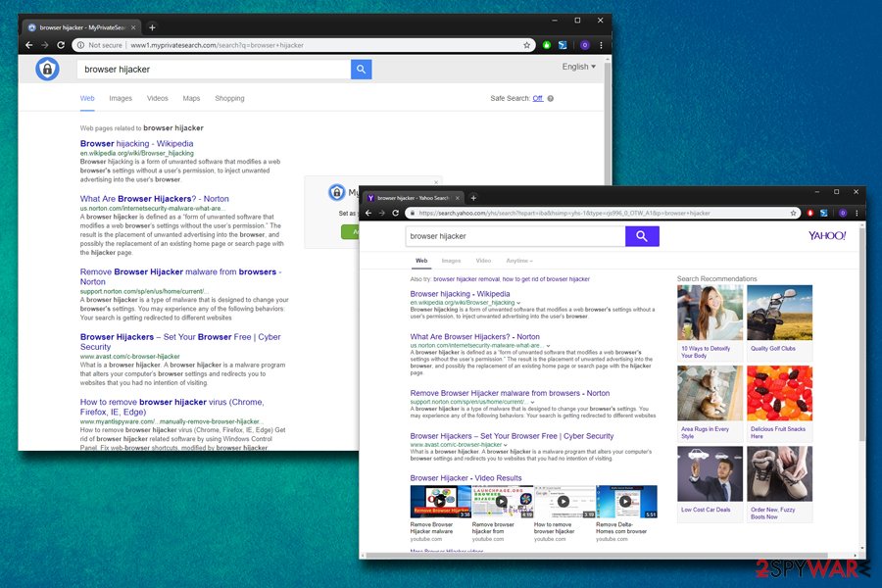Select Images tab on MyPrivateSearch
Screen dimensions: 882x588
(121, 98)
